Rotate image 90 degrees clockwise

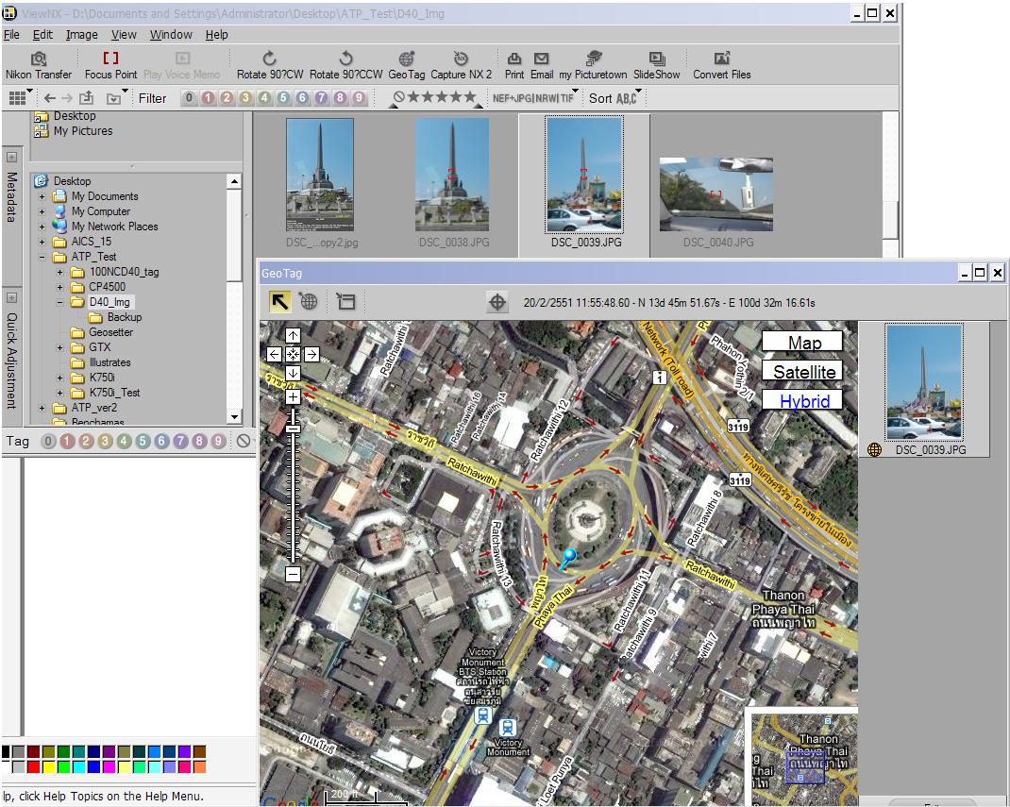(270, 66)
